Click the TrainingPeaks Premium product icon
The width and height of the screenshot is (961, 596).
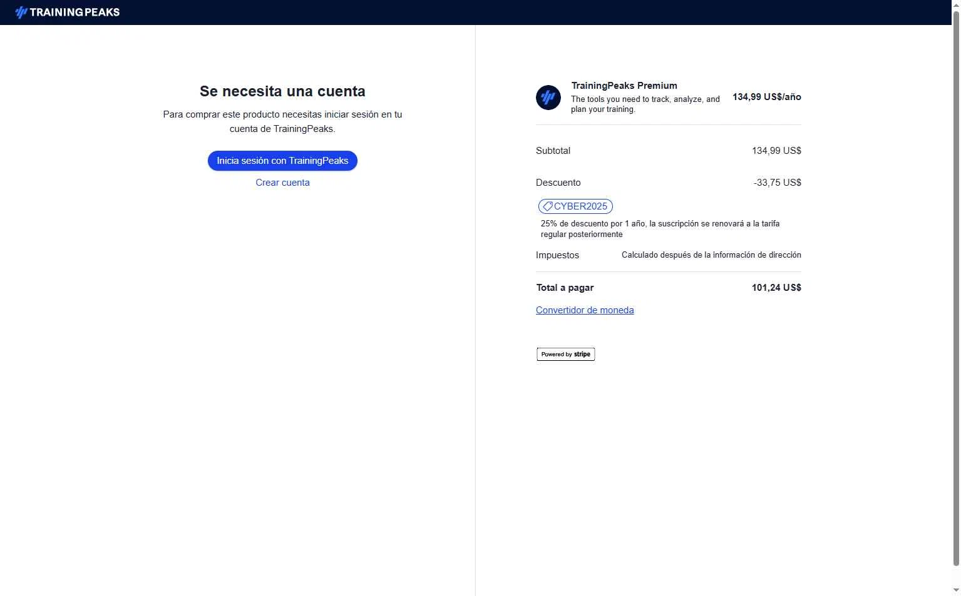548,98
